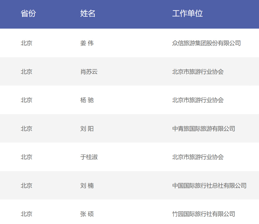This screenshot has width=259, height=224.
Task: Select the name 杨 驰
Action: pos(87,100)
